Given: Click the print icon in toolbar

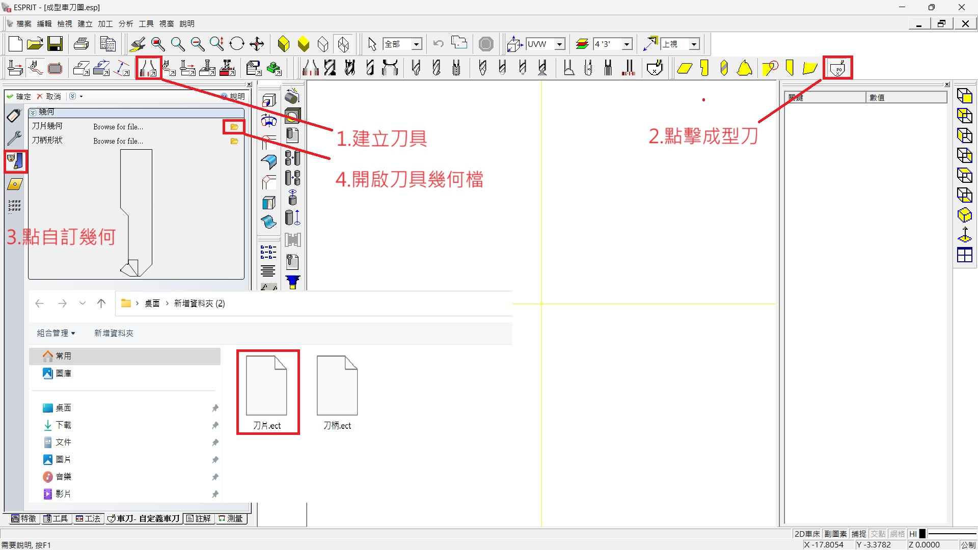Looking at the screenshot, I should click(x=81, y=44).
